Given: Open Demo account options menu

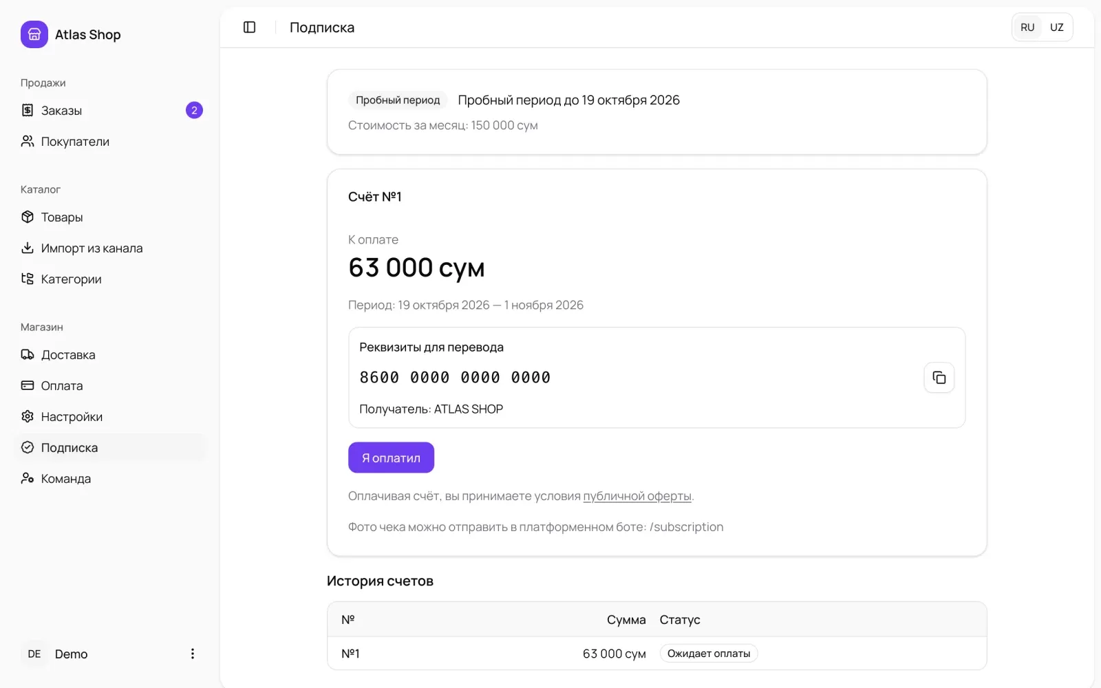Looking at the screenshot, I should click(x=193, y=654).
